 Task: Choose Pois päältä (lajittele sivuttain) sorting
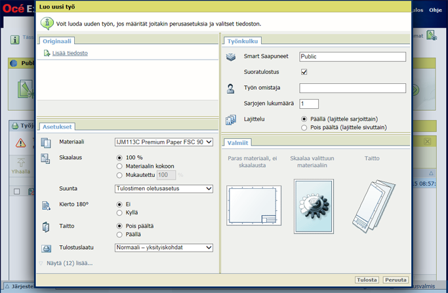click(304, 128)
